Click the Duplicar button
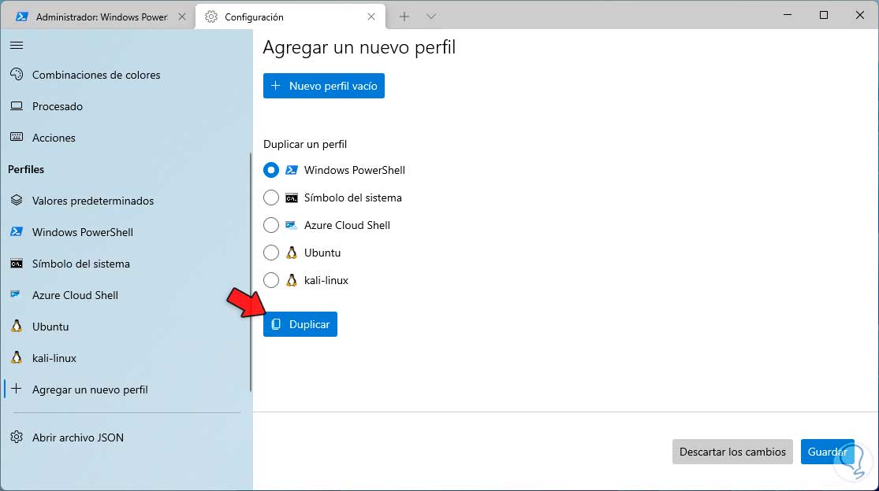Screen dimensions: 879x491 pos(300,324)
